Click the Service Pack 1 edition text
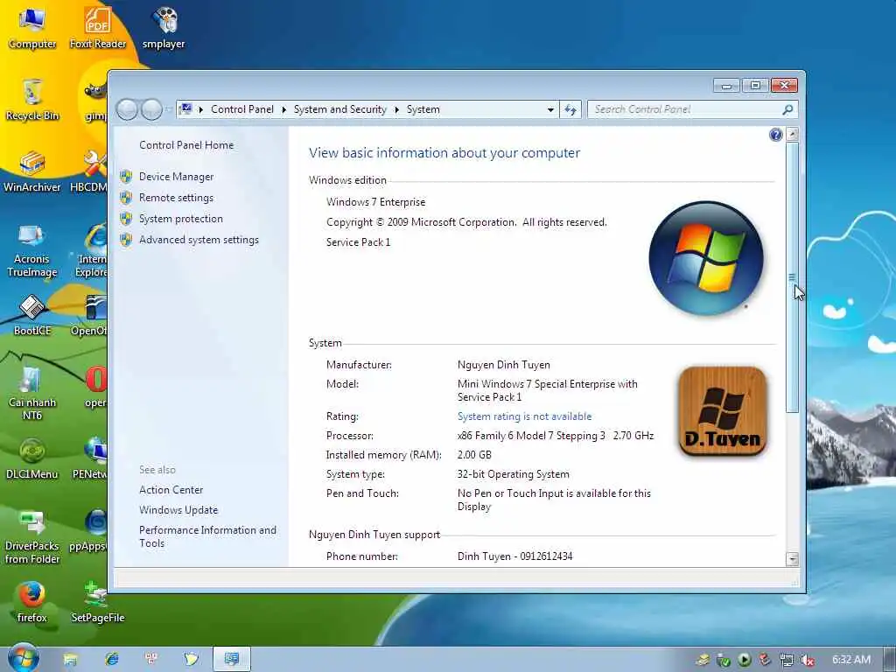 click(x=358, y=242)
